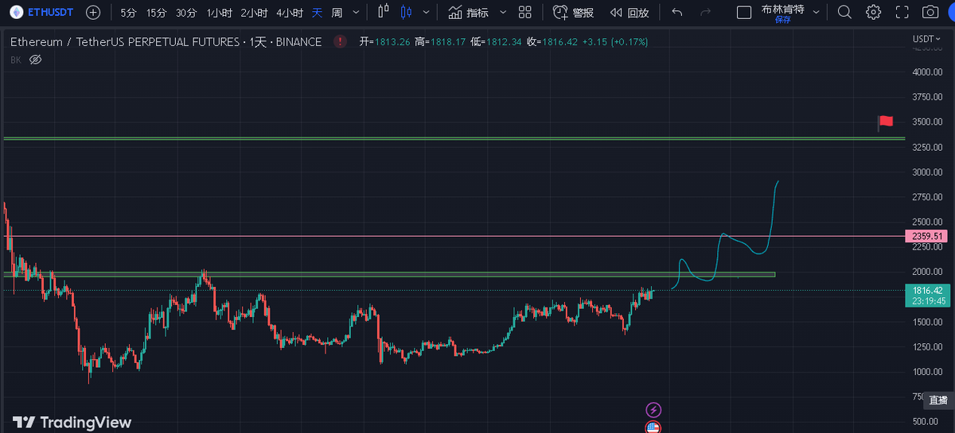Expand the favorite indicators dropdown arrow
This screenshot has height=433, width=955.
(x=503, y=13)
